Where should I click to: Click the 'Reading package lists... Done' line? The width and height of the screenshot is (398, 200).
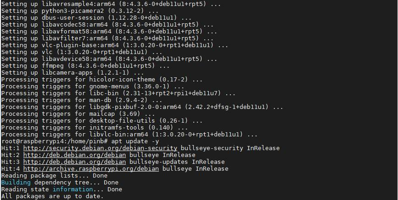(55, 175)
